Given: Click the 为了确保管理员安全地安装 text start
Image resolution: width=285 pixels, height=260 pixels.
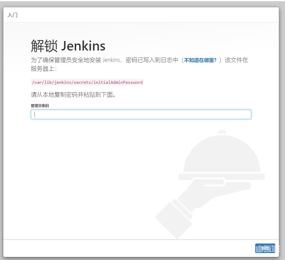Looking at the screenshot, I should coord(66,60).
